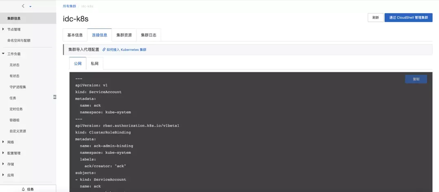Click the 集群导入代理配置 heading
The image size is (439, 192).
click(x=84, y=50)
